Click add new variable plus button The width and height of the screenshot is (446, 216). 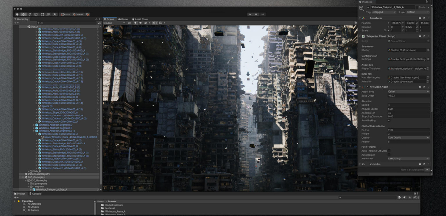[427, 170]
